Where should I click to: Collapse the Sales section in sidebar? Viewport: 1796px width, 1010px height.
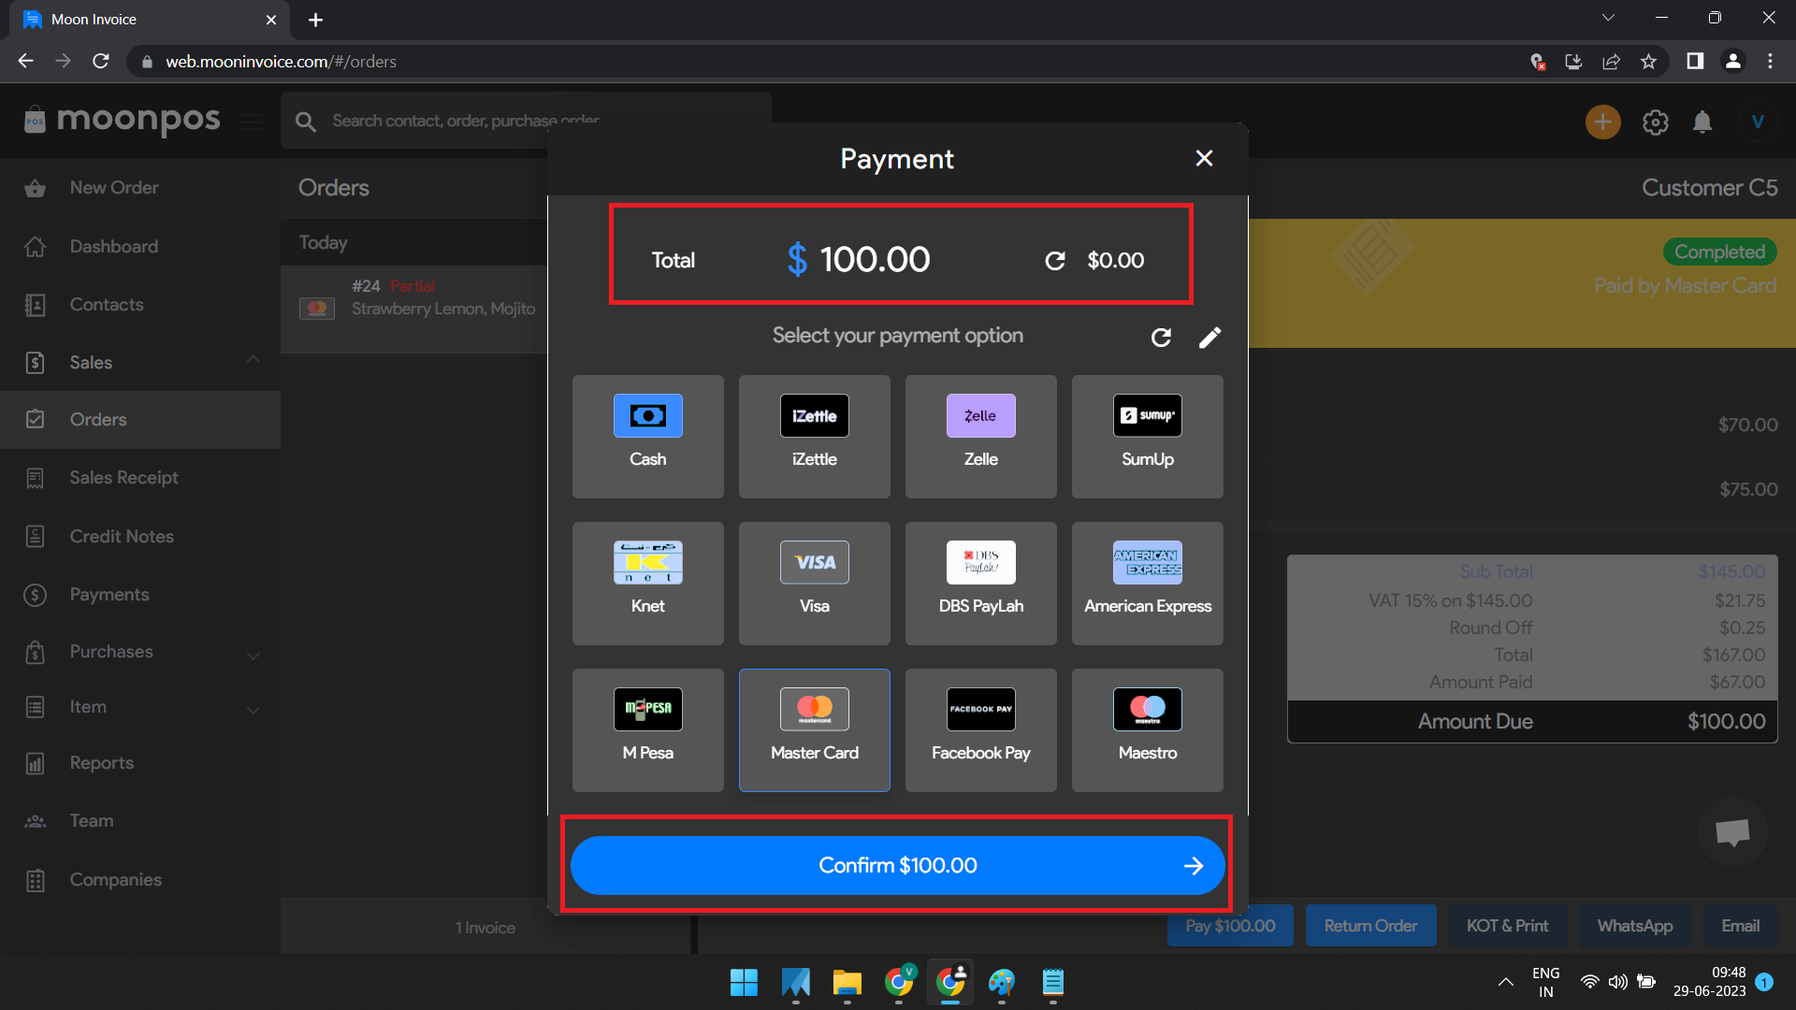point(253,362)
